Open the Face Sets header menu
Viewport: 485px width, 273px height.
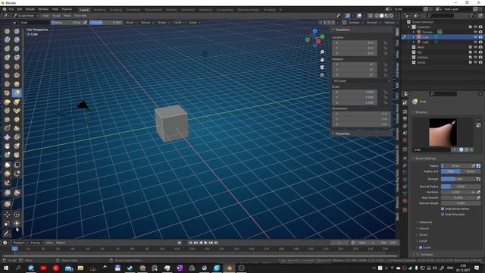[80, 15]
